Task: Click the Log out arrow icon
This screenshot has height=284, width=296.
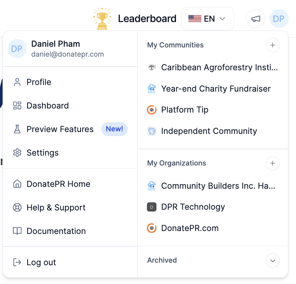Action: [17, 262]
